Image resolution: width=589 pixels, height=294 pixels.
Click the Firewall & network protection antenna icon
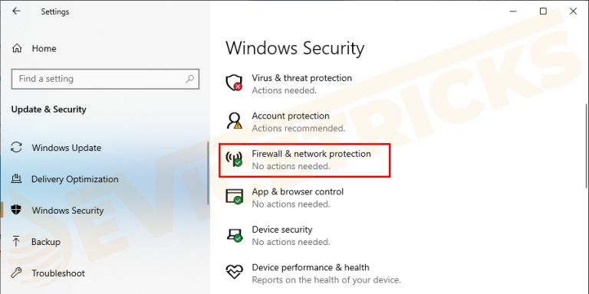coord(234,158)
